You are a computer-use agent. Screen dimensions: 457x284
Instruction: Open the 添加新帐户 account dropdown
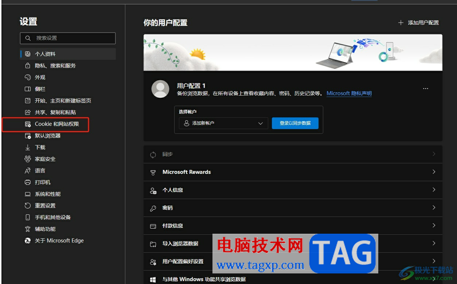click(x=223, y=123)
